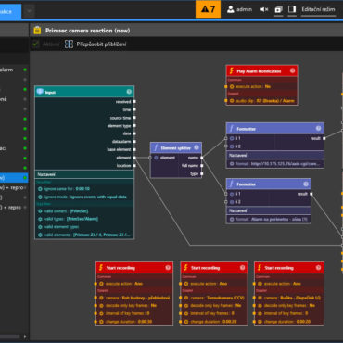This screenshot has width=343, height=343.
Task: Open help icon on middle Start recording node
Action: (243, 267)
